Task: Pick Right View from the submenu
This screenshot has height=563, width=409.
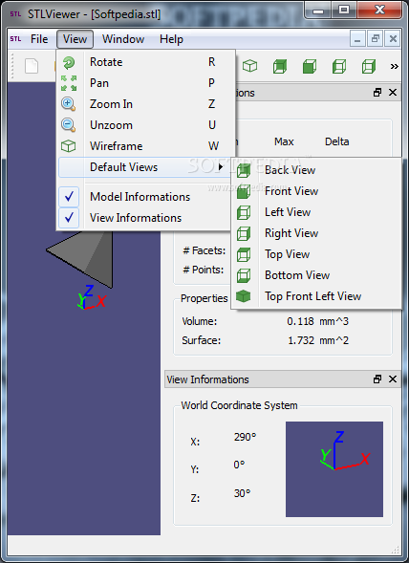Action: 316,233
